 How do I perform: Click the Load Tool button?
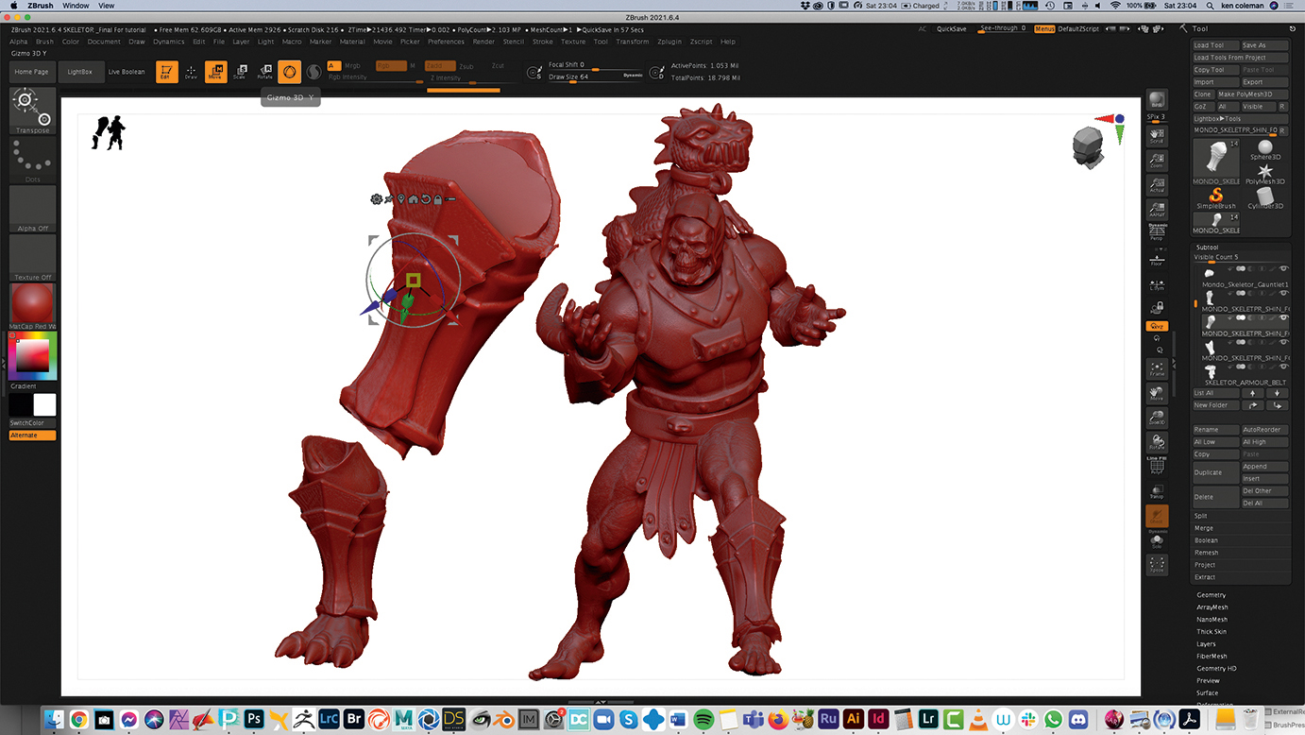point(1215,45)
